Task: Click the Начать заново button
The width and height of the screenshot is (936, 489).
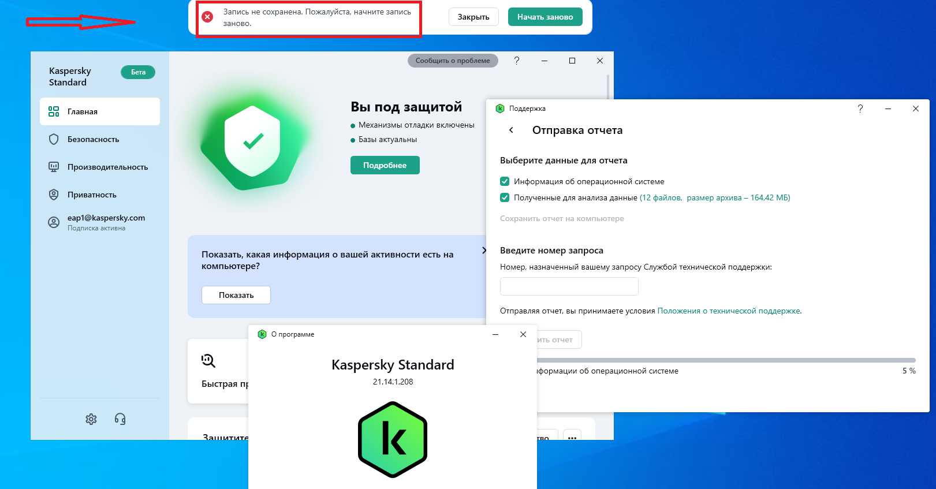Action: point(545,17)
